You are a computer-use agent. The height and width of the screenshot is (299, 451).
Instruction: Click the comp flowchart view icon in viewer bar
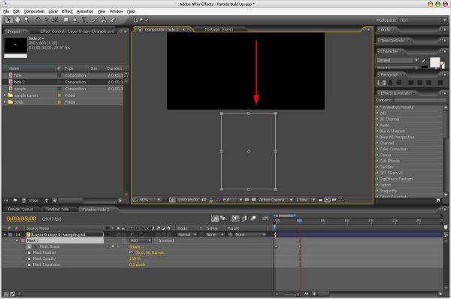341,200
